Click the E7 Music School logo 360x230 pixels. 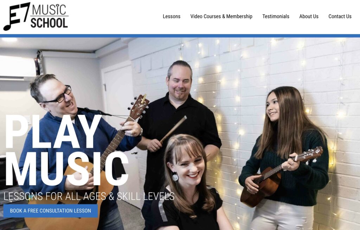(36, 16)
